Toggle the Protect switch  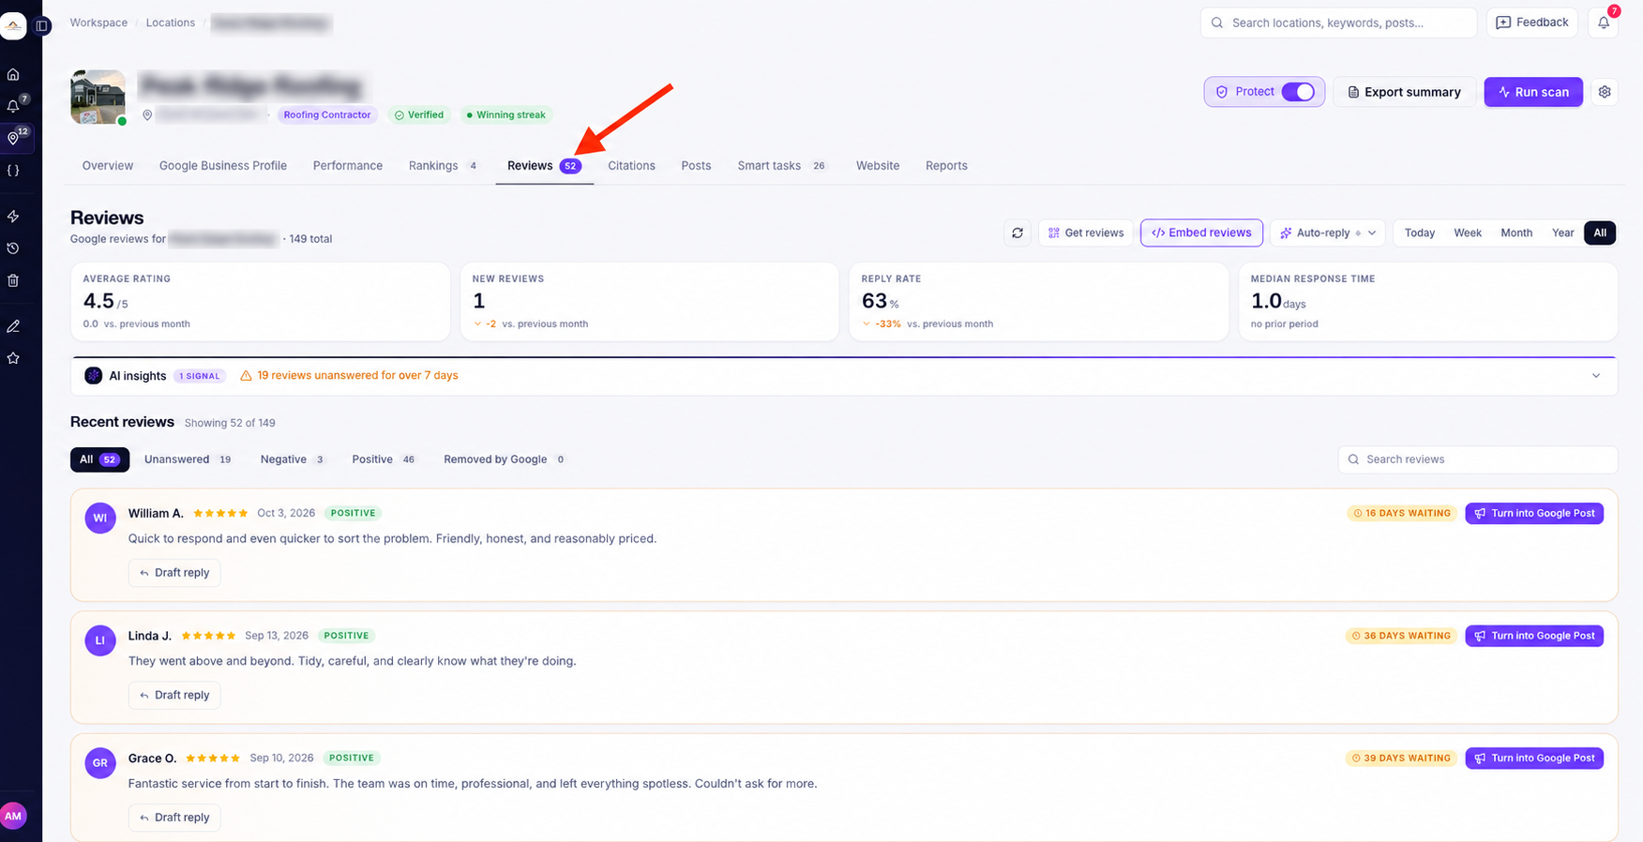click(x=1298, y=92)
